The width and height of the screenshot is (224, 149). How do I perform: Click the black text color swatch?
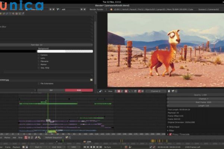(18, 51)
